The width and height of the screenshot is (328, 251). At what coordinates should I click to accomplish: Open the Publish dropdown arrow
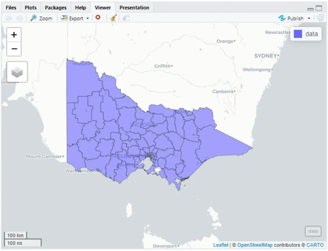click(309, 18)
